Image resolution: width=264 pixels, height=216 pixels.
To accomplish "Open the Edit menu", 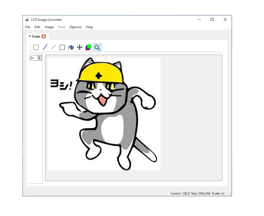I will click(x=37, y=27).
